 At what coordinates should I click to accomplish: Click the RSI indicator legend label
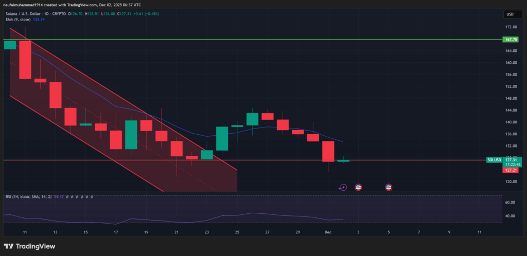pyautogui.click(x=26, y=197)
